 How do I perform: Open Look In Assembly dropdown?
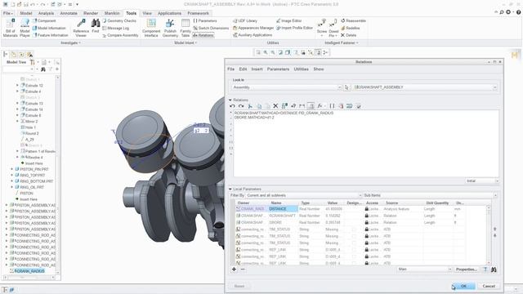[x=287, y=87]
